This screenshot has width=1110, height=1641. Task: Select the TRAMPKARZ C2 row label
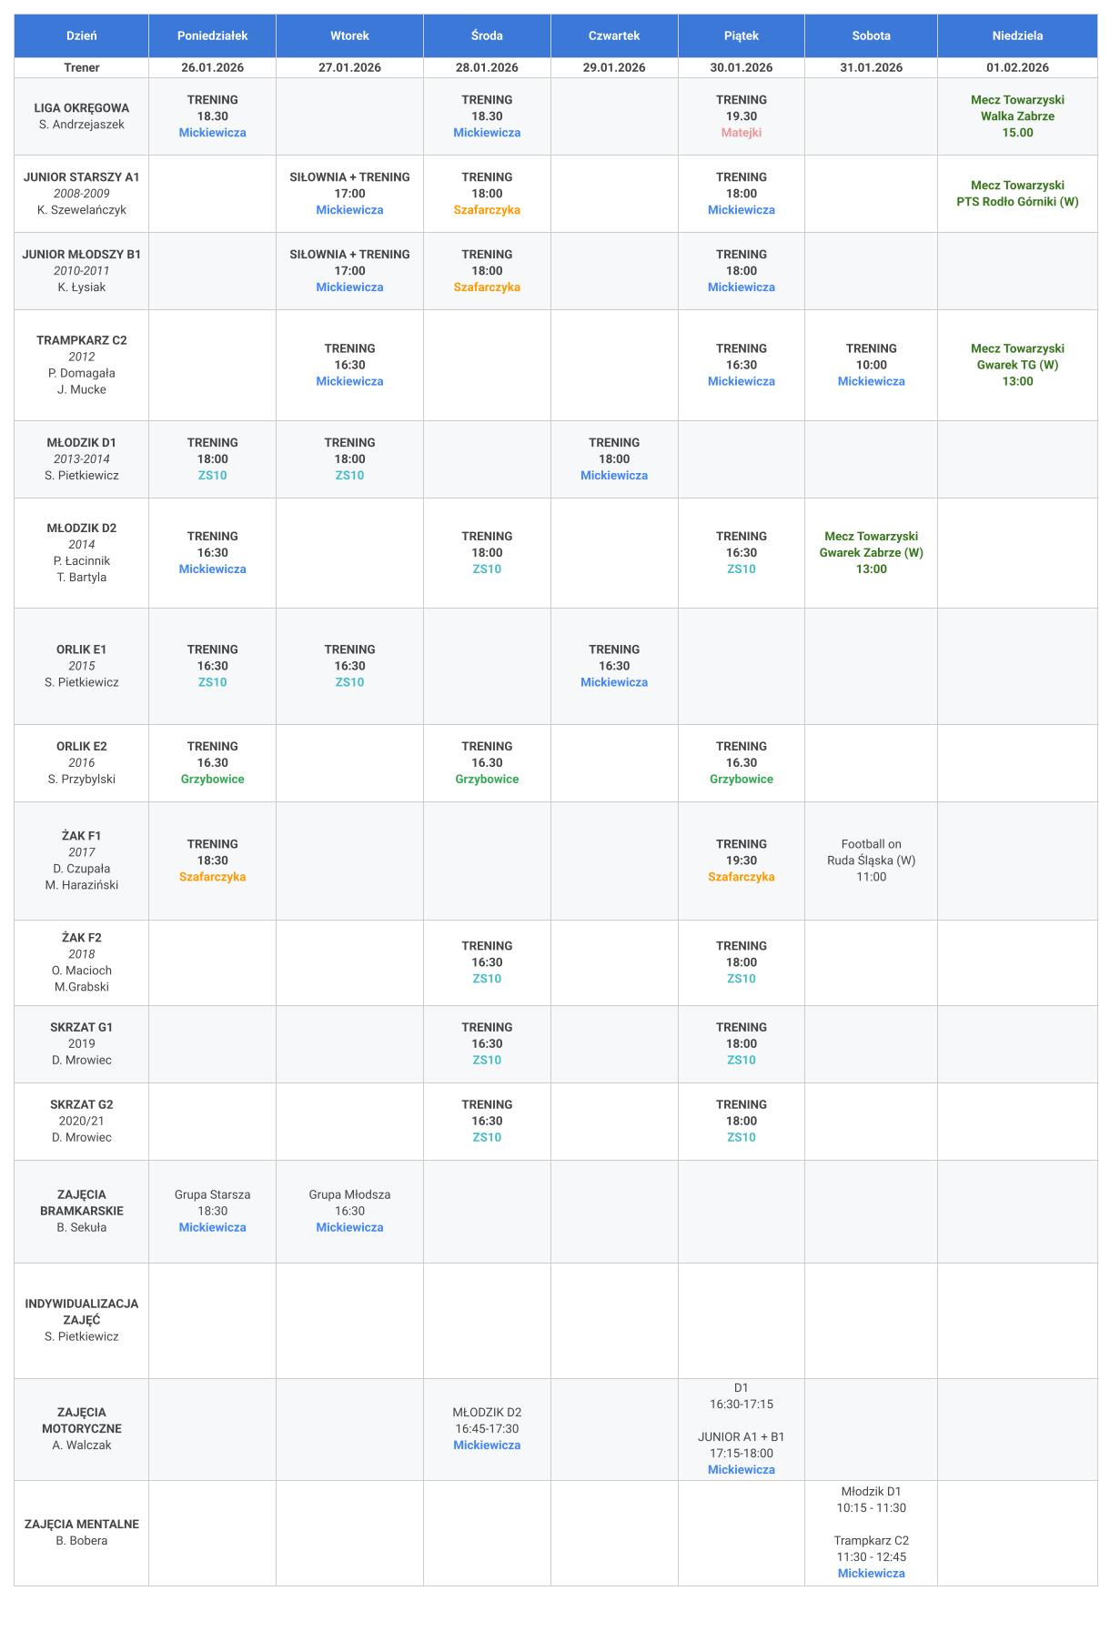(82, 340)
